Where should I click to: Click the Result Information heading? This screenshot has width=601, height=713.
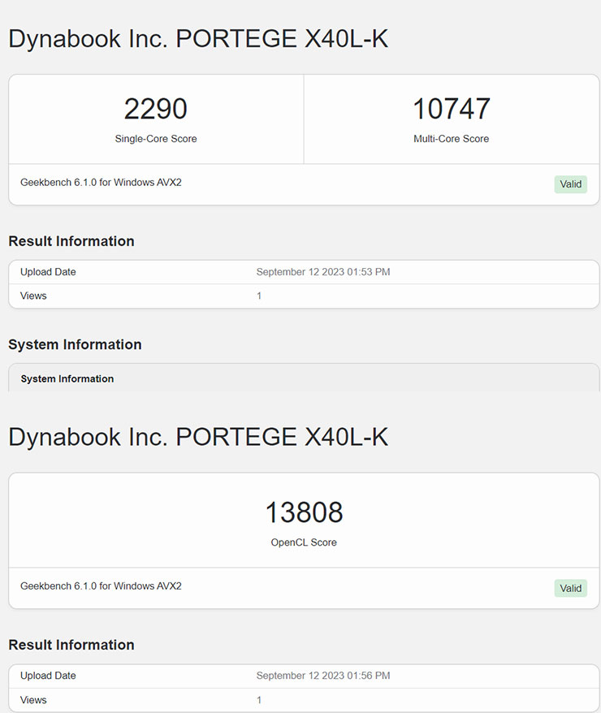(x=71, y=241)
